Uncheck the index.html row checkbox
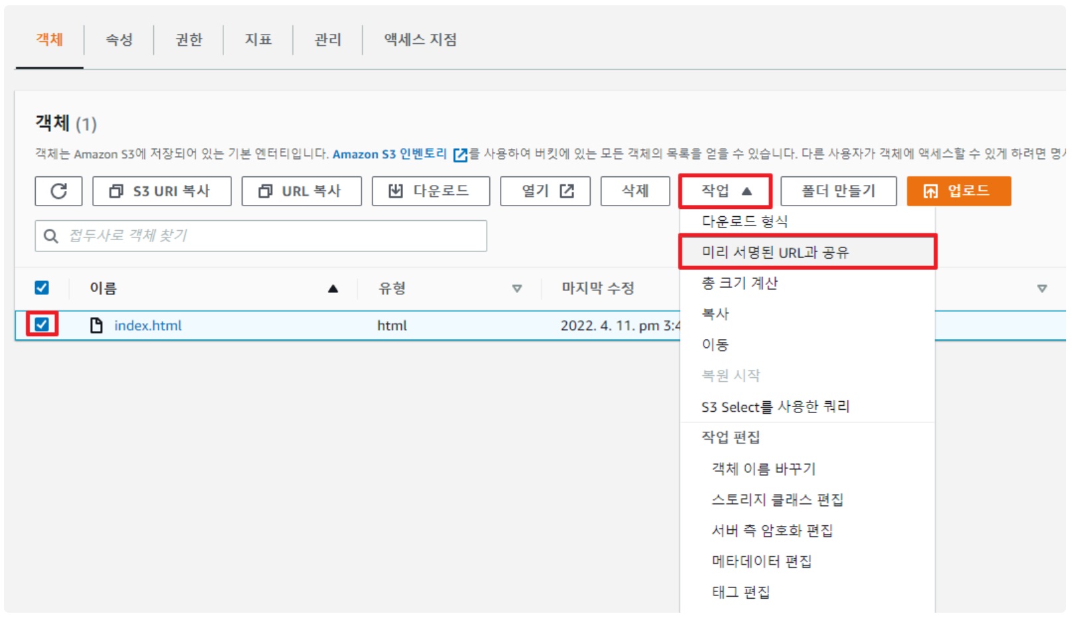1072x618 pixels. (x=42, y=324)
